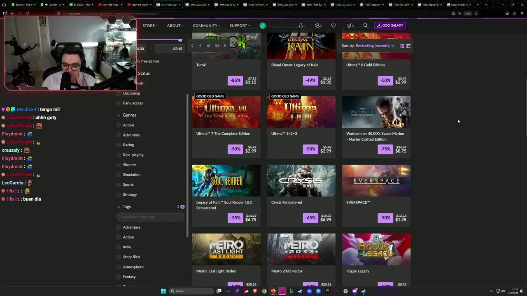Viewport: 527px width, 296px height.
Task: Switch to the Browse - Kick browser tab
Action: [23, 5]
